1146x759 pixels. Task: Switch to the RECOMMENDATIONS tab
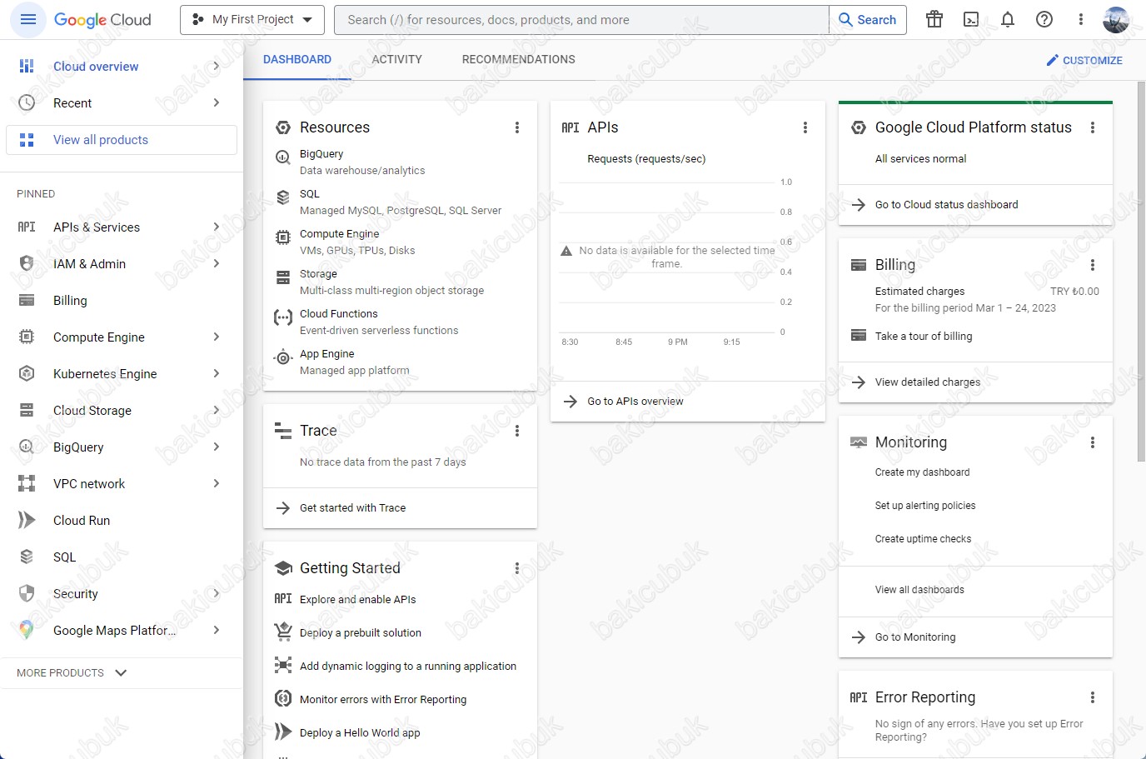tap(519, 59)
